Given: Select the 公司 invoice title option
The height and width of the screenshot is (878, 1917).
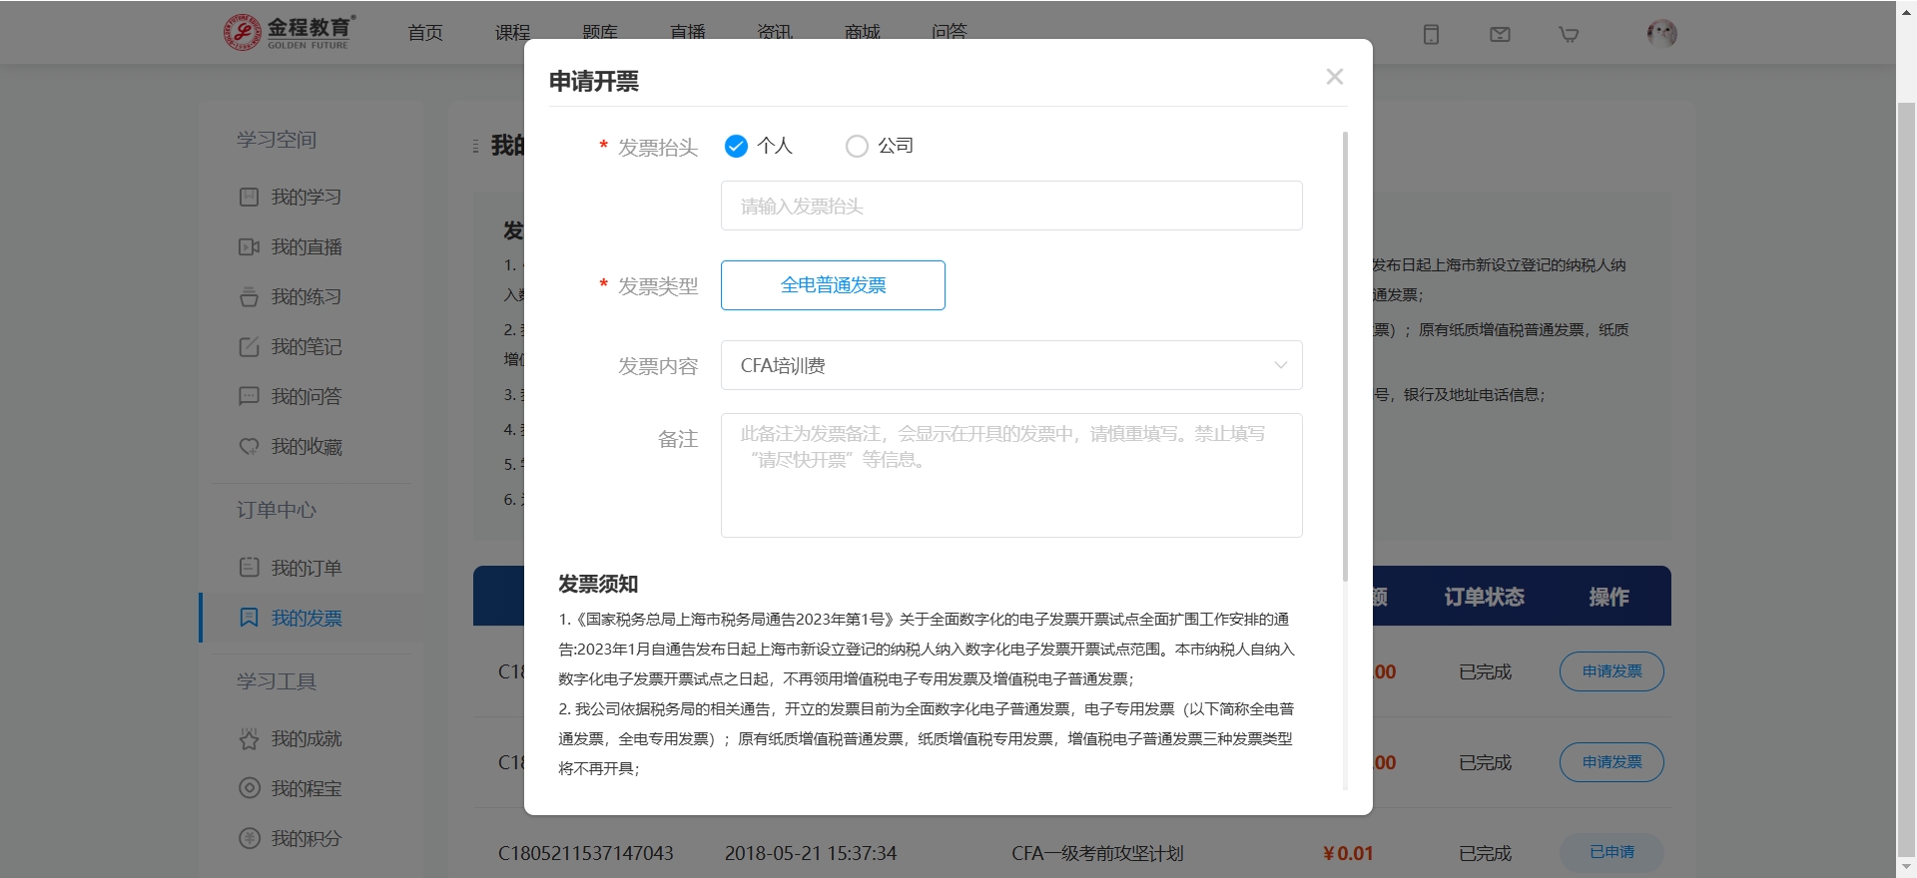Looking at the screenshot, I should coord(857,147).
